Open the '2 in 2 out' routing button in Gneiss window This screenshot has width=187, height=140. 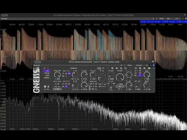(x=139, y=65)
